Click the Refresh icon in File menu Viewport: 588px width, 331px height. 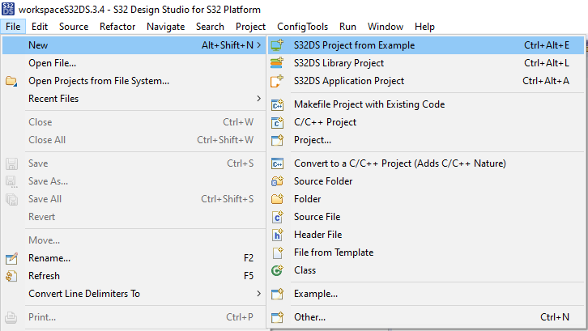click(11, 276)
